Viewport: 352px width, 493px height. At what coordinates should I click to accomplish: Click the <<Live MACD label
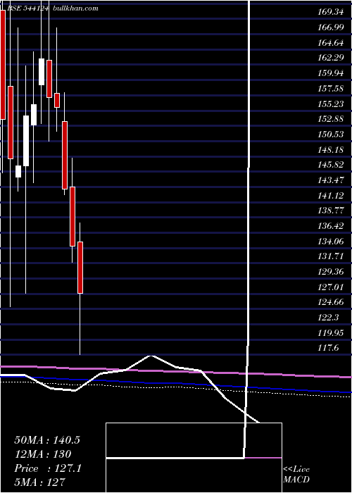pos(296,474)
